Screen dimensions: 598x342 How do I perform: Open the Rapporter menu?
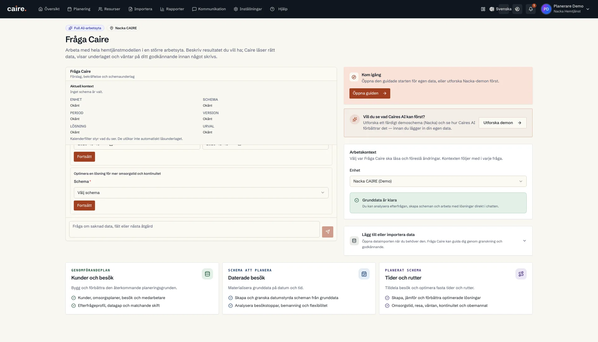172,9
